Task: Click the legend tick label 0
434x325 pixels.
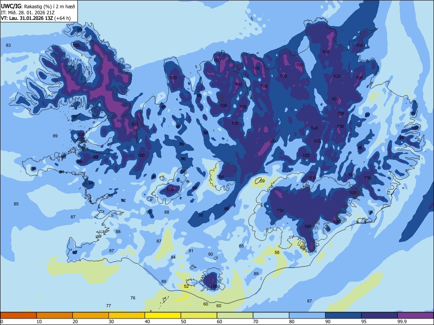Action: click(1, 322)
